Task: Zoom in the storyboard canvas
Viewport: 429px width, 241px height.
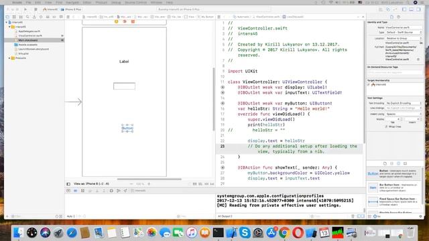Action: tap(149, 184)
